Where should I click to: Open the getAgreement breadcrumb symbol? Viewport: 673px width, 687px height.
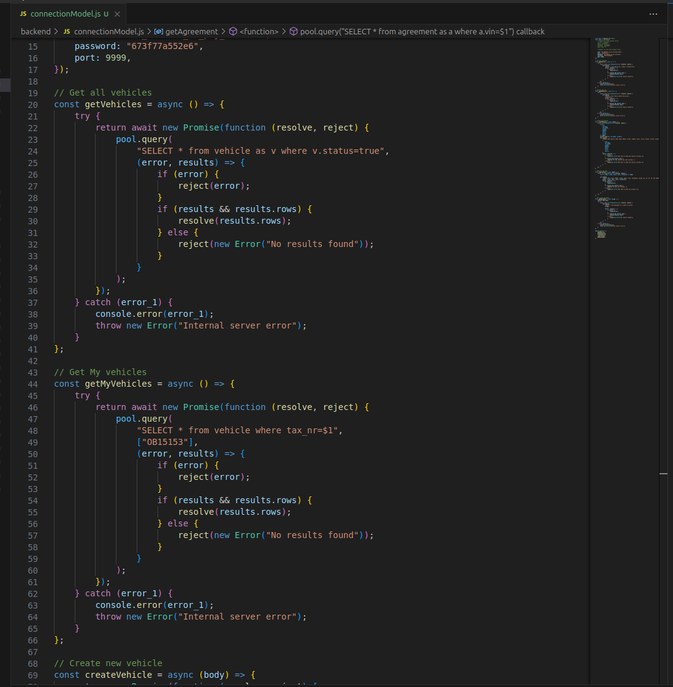point(191,31)
